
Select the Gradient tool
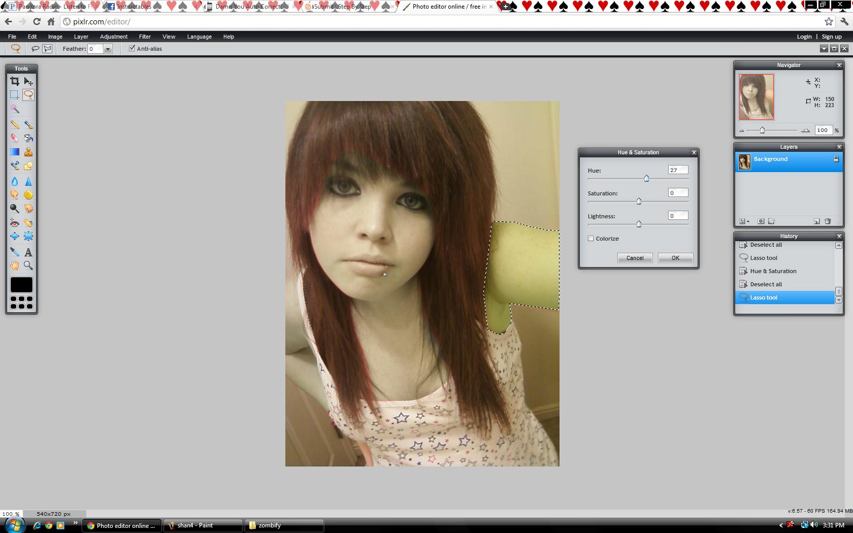pos(15,152)
